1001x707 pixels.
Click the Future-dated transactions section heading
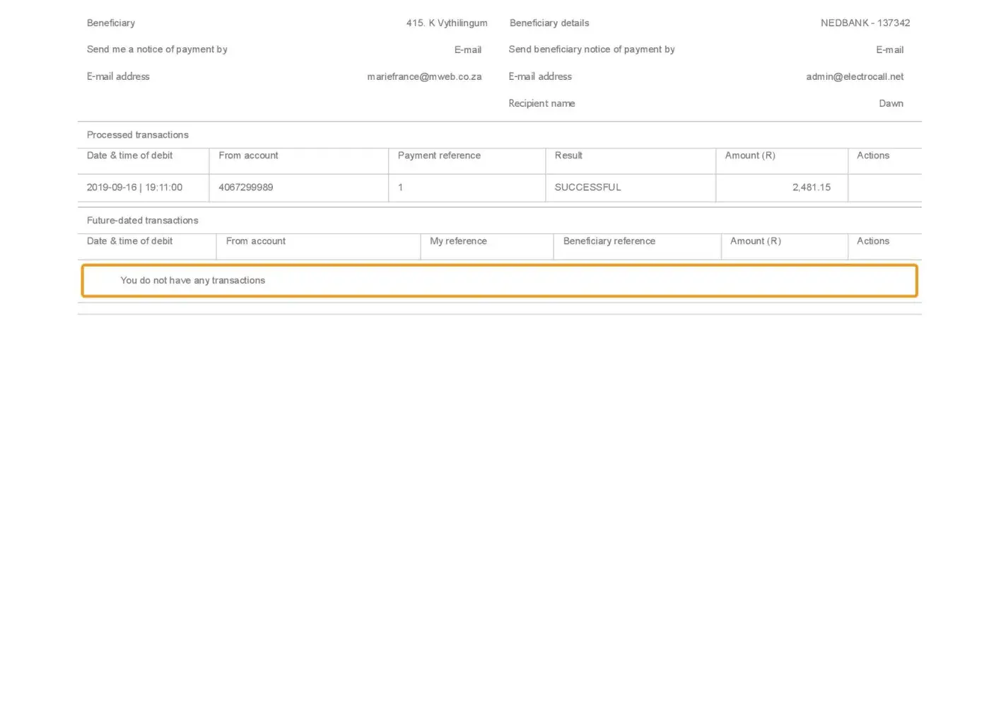(143, 221)
